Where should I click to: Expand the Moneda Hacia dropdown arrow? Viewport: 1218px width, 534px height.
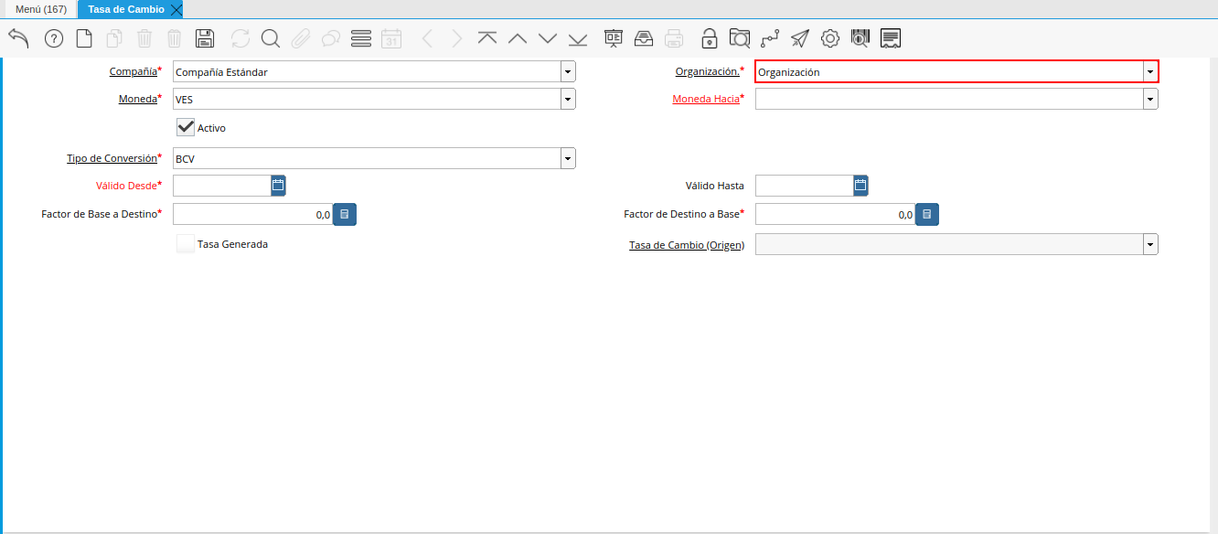coord(1150,99)
